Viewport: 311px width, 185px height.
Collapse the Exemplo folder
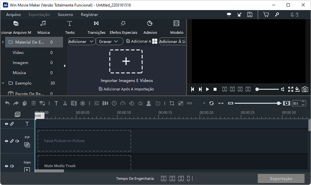pos(3,83)
